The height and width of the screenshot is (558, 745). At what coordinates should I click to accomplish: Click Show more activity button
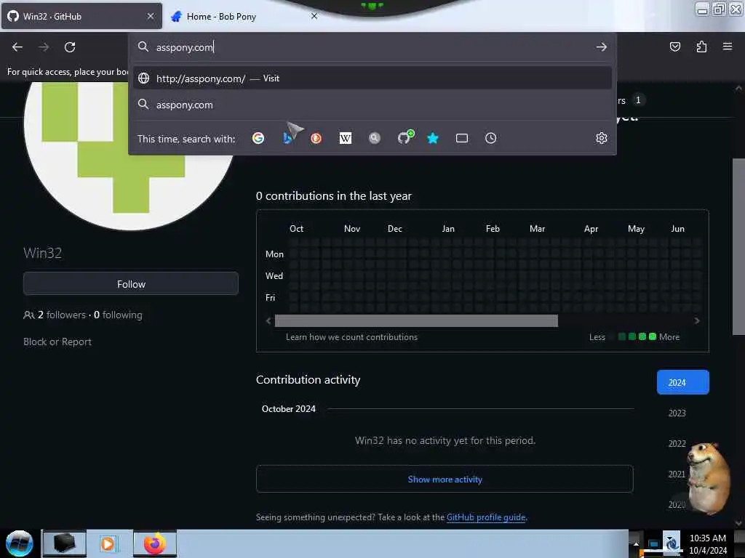coord(445,479)
